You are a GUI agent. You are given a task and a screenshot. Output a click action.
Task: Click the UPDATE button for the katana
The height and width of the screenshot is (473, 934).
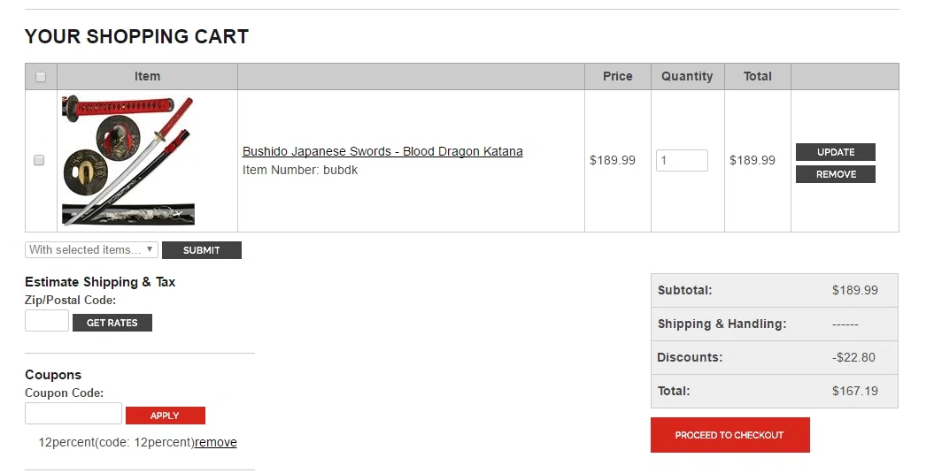tap(836, 152)
